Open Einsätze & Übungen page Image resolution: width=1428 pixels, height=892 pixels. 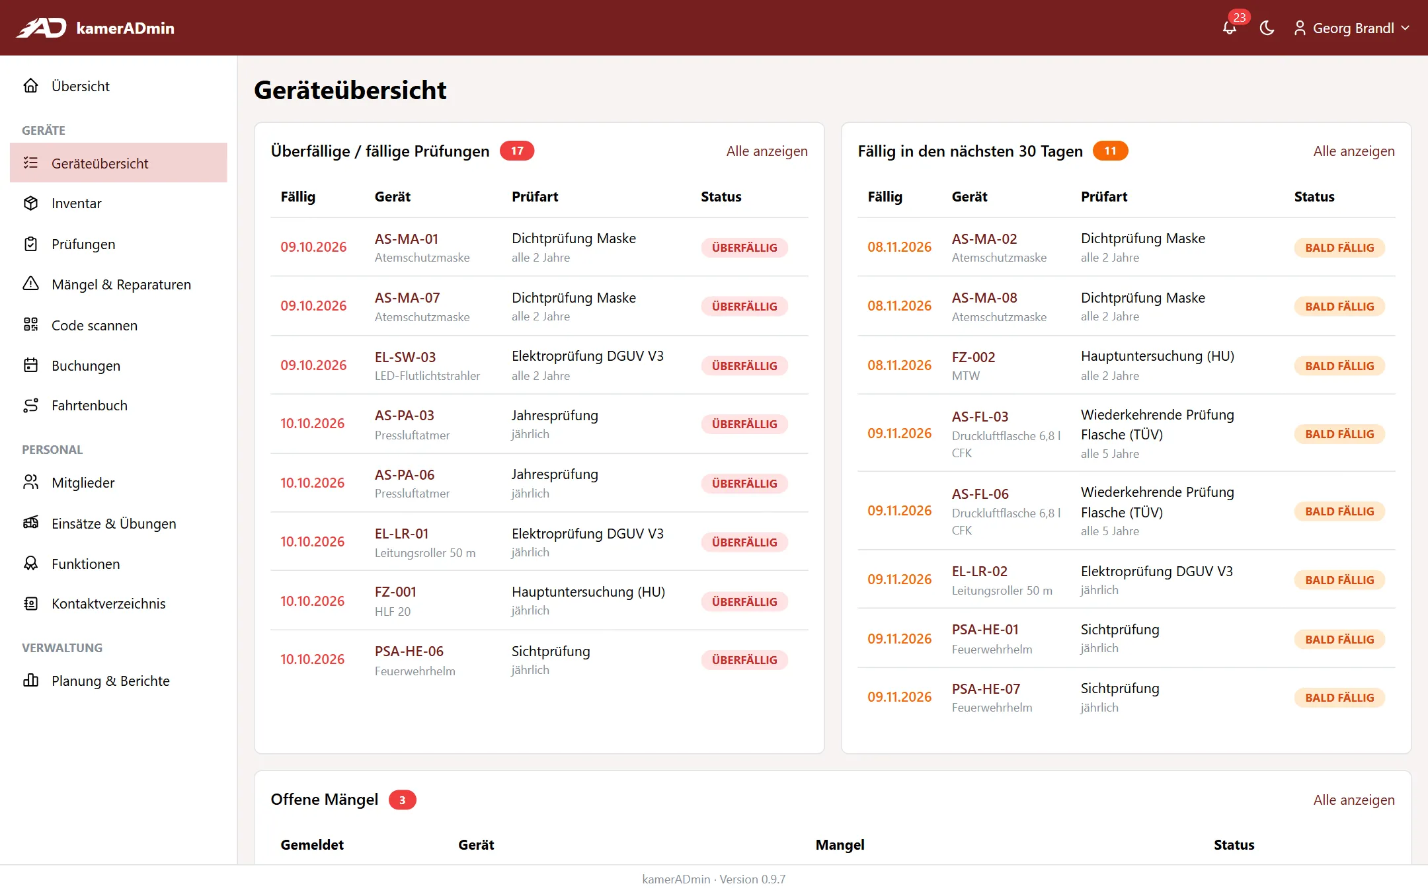click(x=118, y=523)
